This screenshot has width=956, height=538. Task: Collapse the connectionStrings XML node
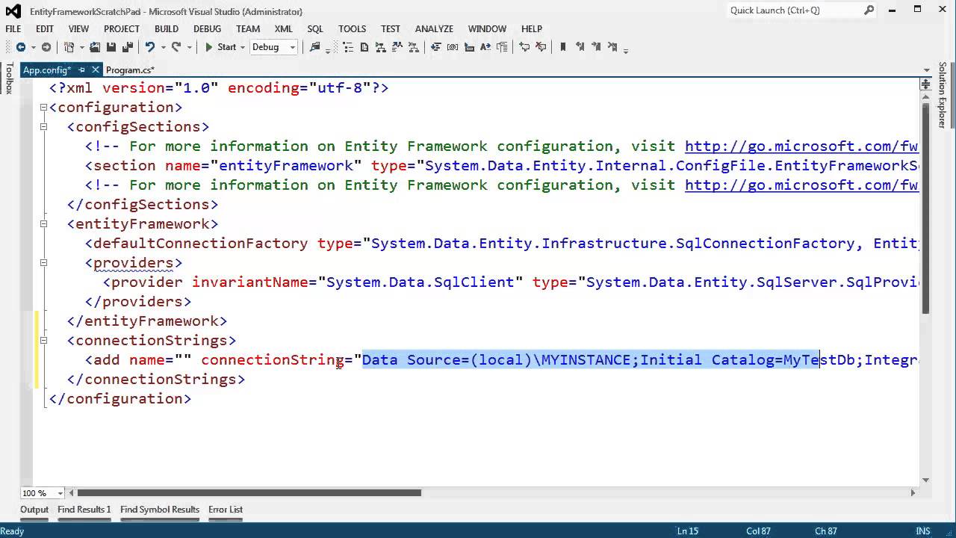click(43, 340)
